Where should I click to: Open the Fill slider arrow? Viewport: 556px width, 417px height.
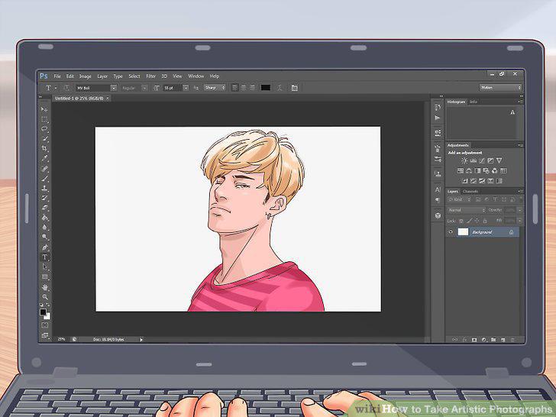519,221
